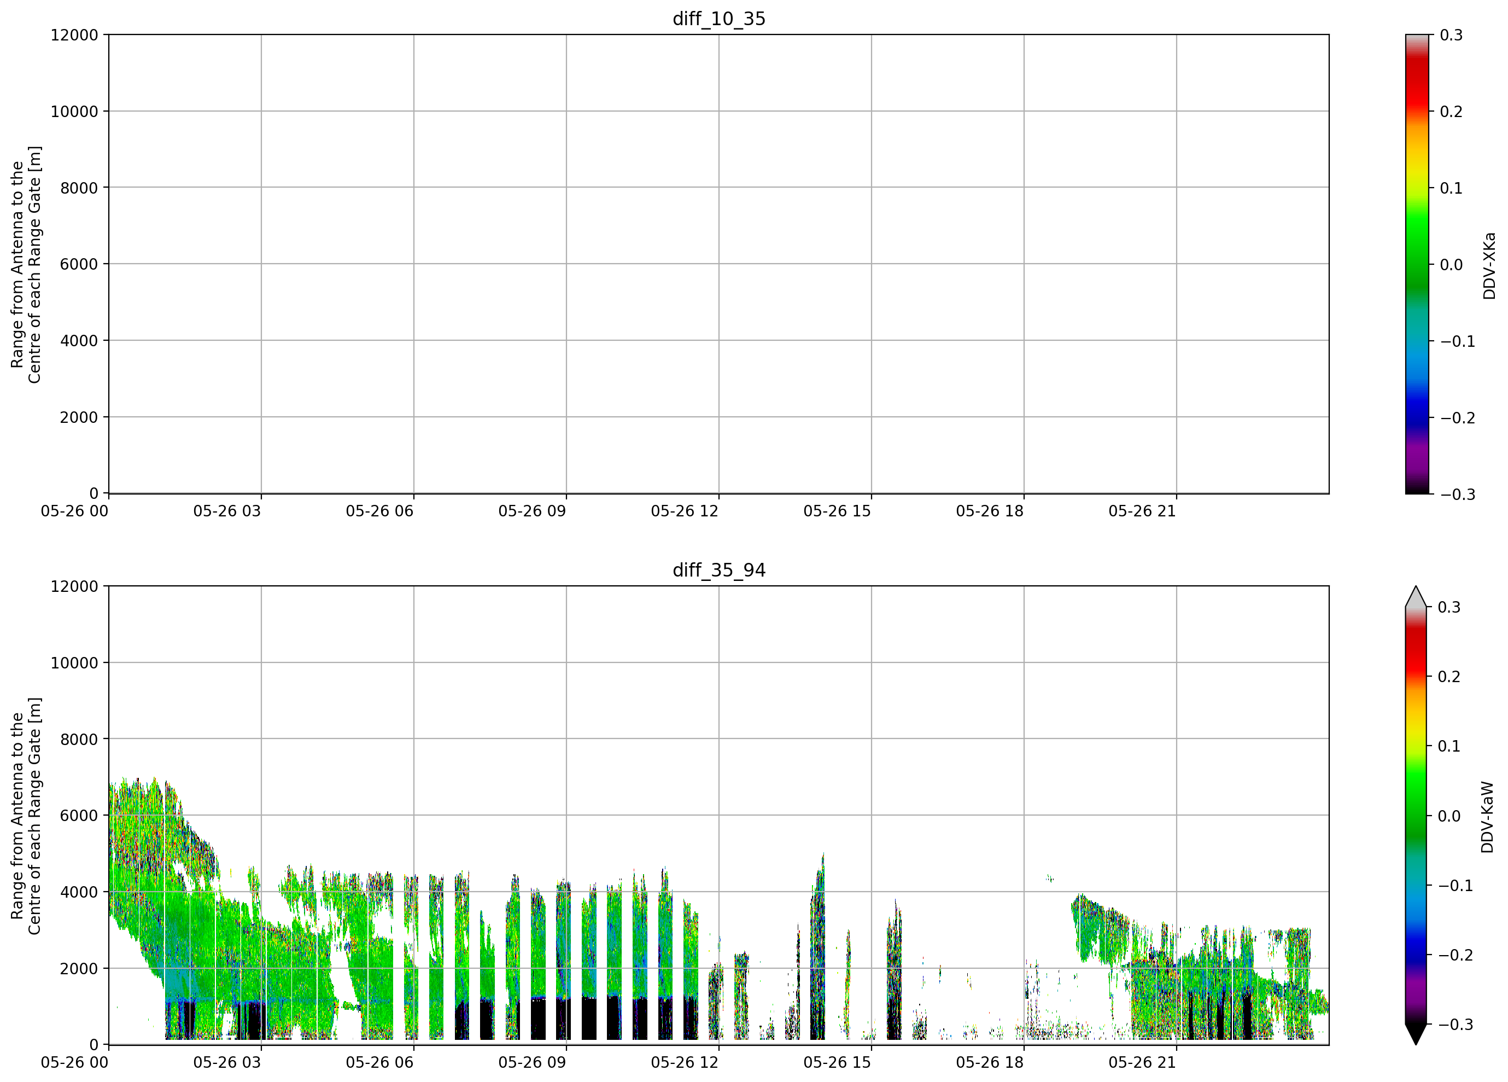Click '05-26 06' under diff_10_35 plot
The image size is (1508, 1082).
point(379,511)
